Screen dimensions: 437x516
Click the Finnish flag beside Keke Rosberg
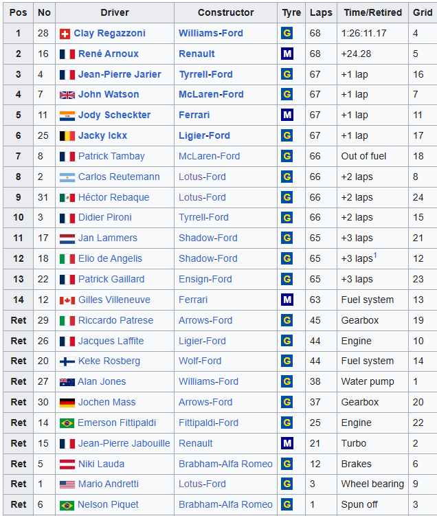67,361
